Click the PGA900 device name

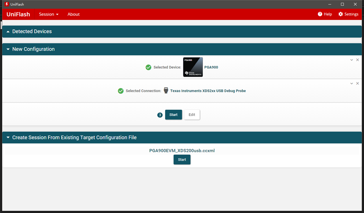coord(211,67)
